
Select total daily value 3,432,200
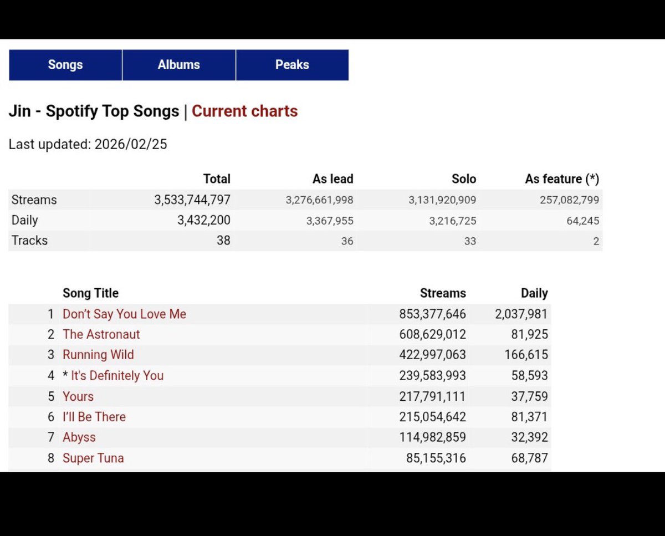[x=204, y=220]
